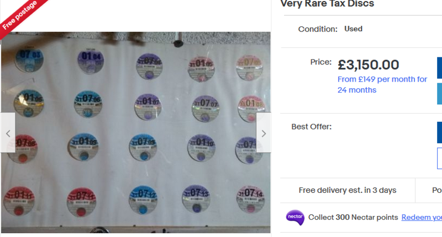This screenshot has width=442, height=237.
Task: Select the Free delivery est. in 3 days section
Action: click(x=348, y=190)
